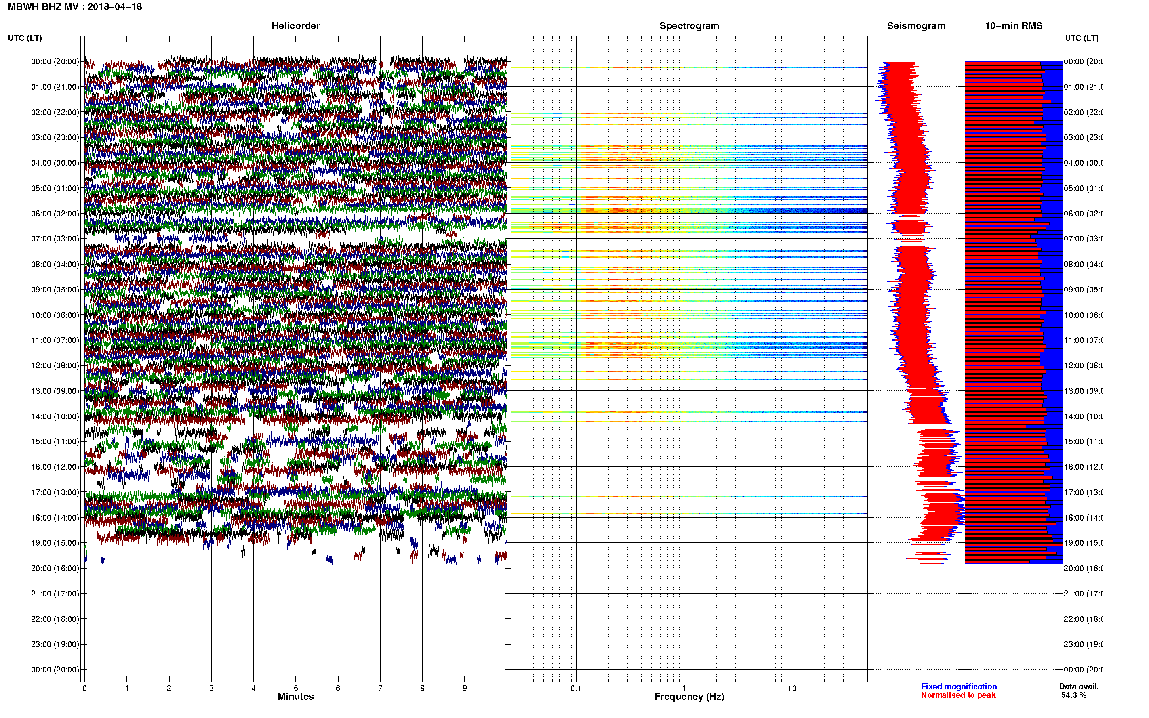
Task: Select left time label '11:00 (07:00)'
Action: coord(55,340)
